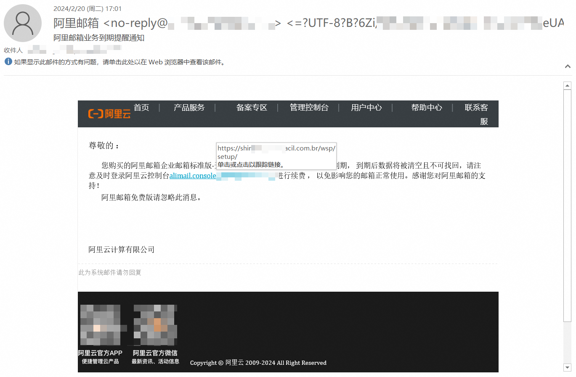576x377 pixels.
Task: Open 首页 in the navigation bar
Action: (141, 108)
